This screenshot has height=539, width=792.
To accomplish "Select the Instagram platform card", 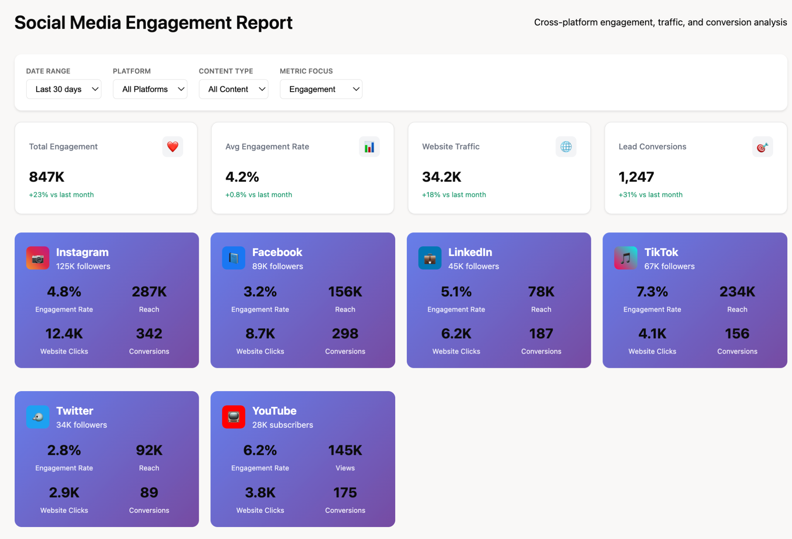I will pos(106,300).
